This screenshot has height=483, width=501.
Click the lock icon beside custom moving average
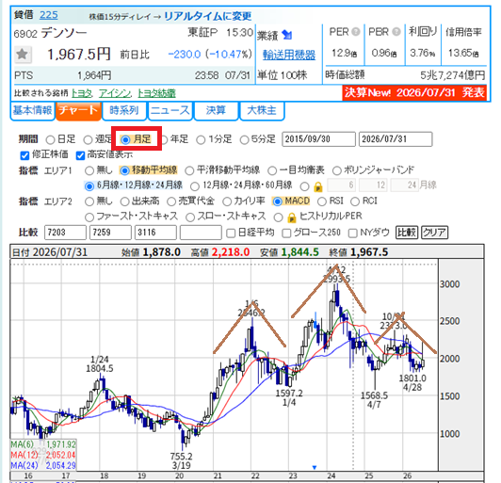tap(318, 186)
